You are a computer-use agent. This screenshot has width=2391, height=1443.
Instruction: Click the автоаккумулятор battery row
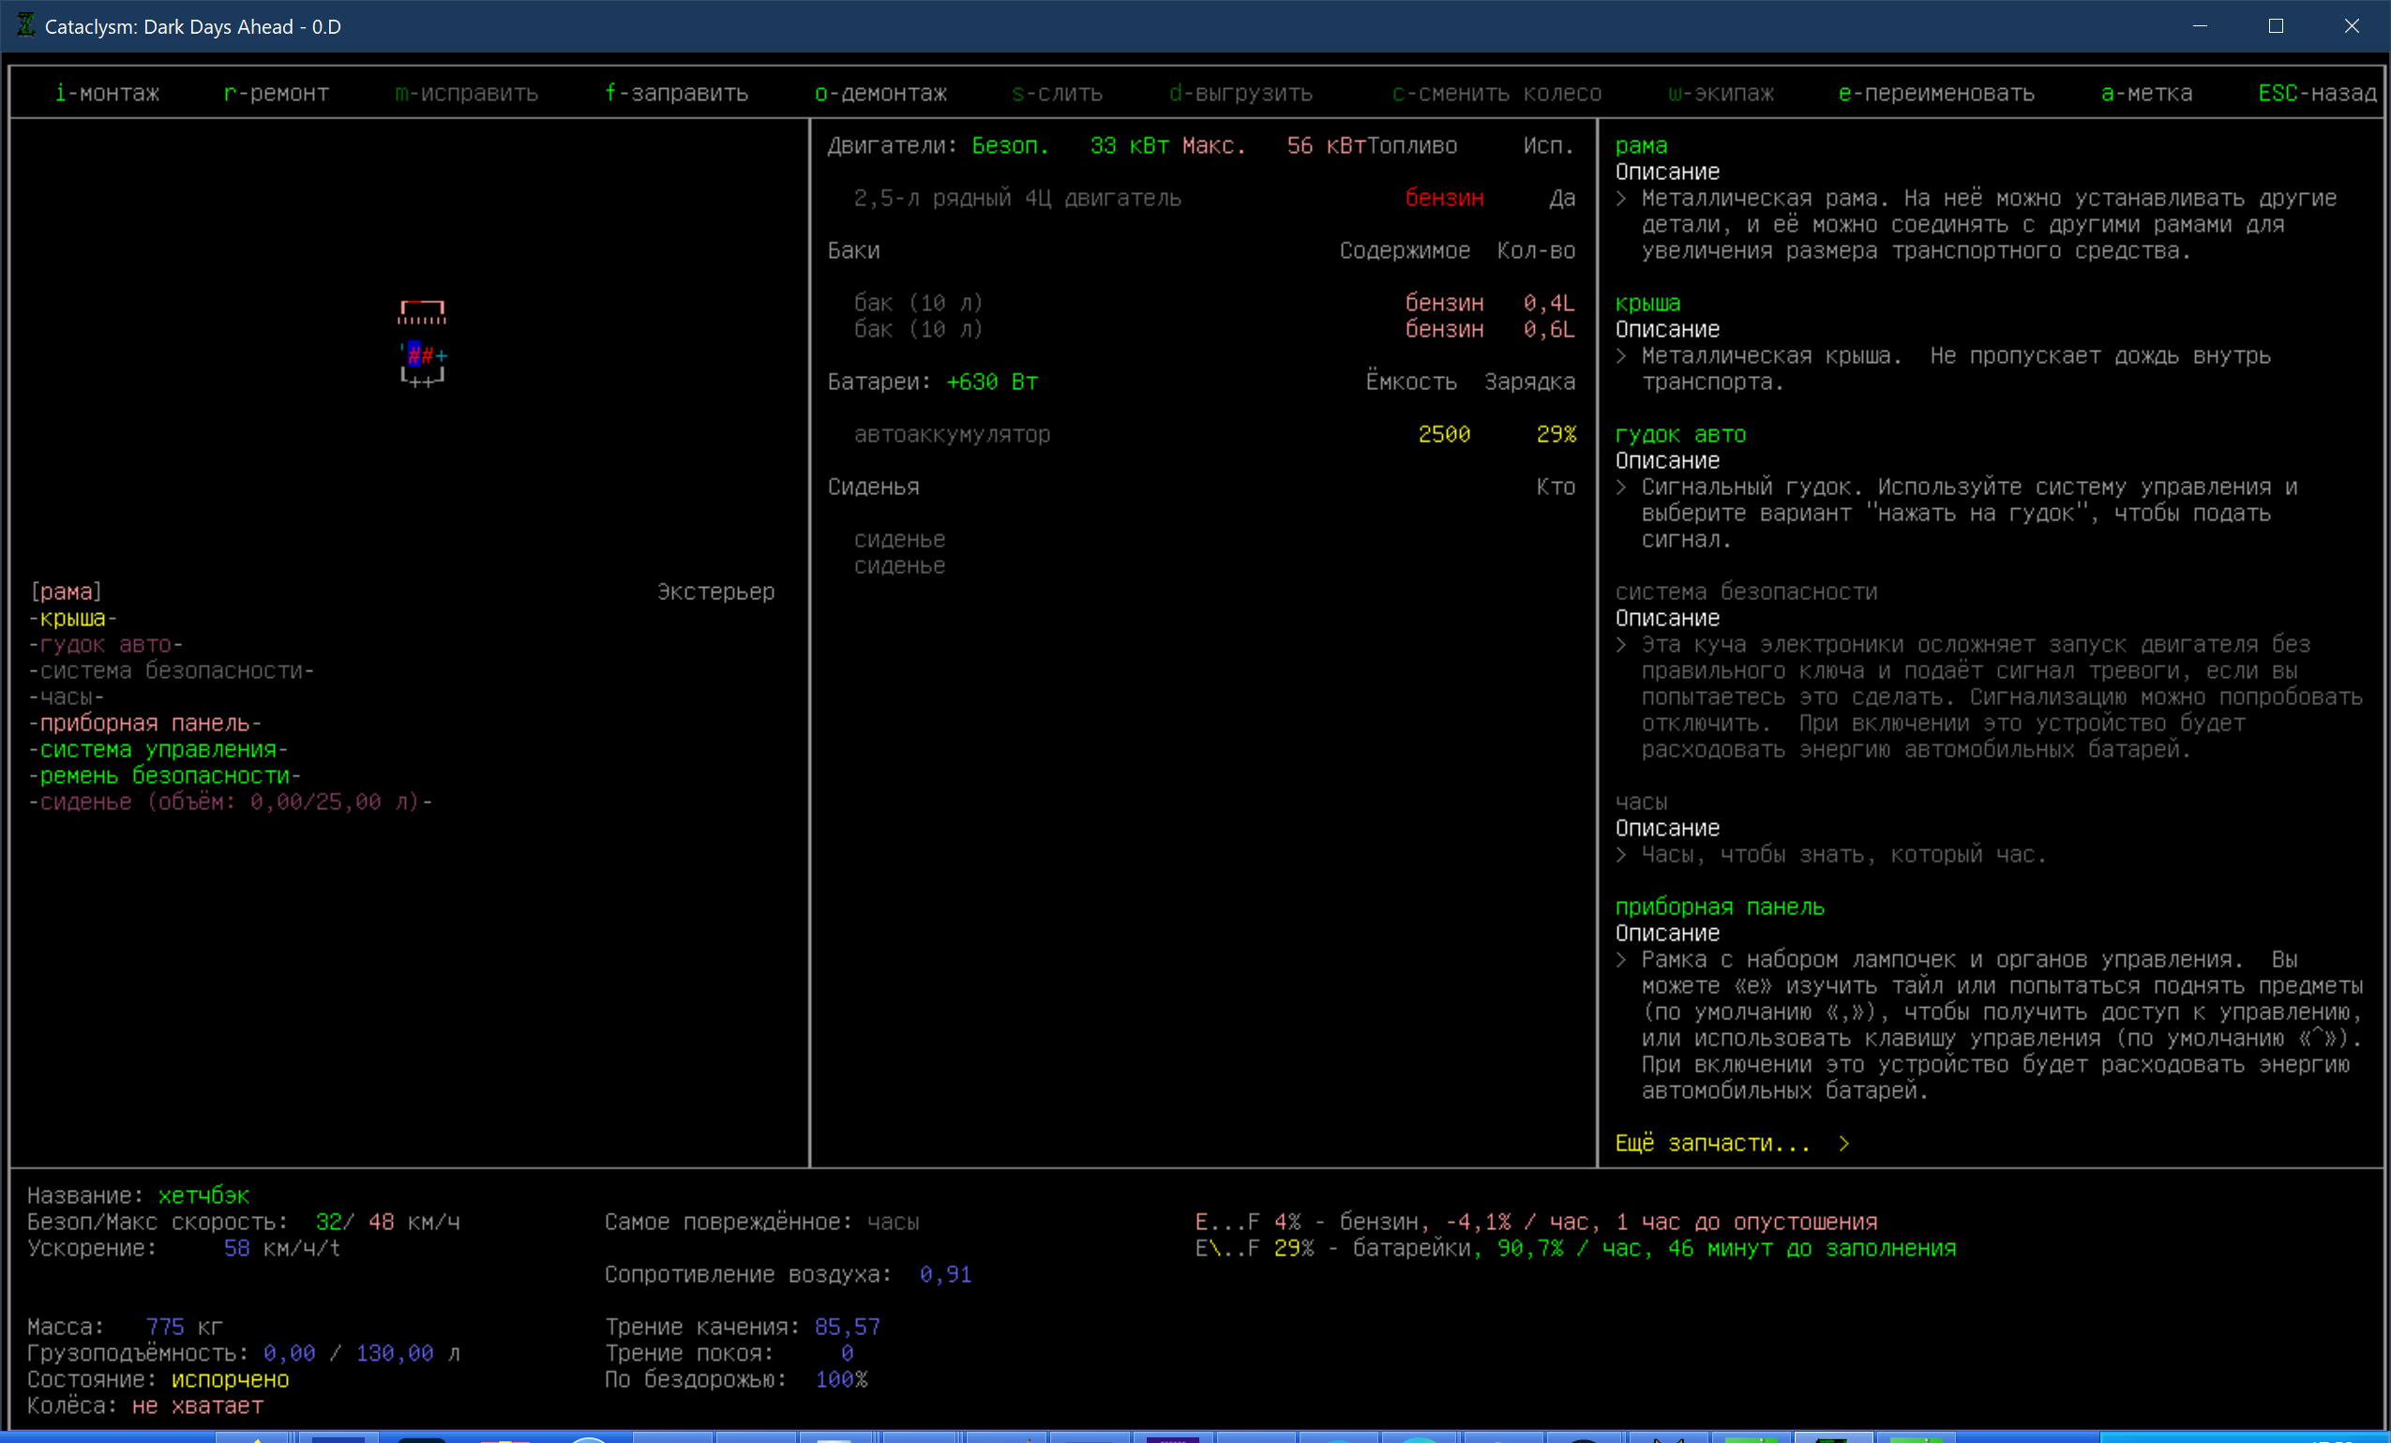(952, 435)
